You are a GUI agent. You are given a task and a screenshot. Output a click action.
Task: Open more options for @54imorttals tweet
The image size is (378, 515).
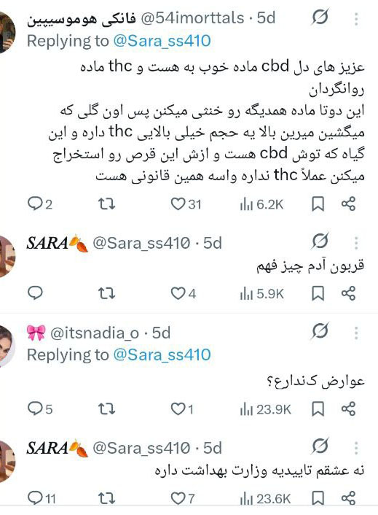click(x=356, y=19)
